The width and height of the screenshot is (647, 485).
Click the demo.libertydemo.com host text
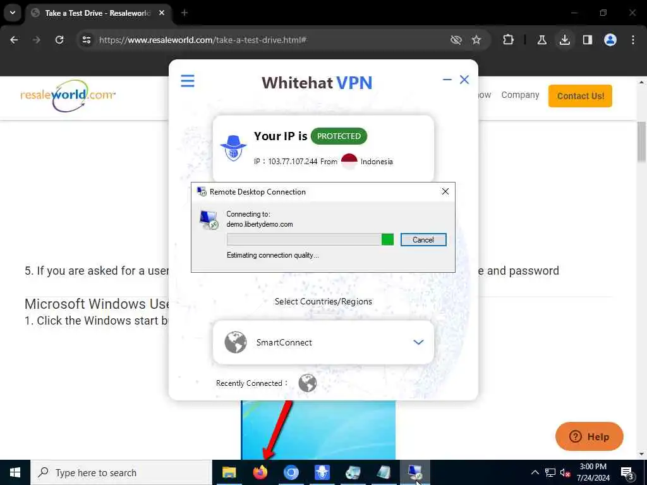pos(260,224)
